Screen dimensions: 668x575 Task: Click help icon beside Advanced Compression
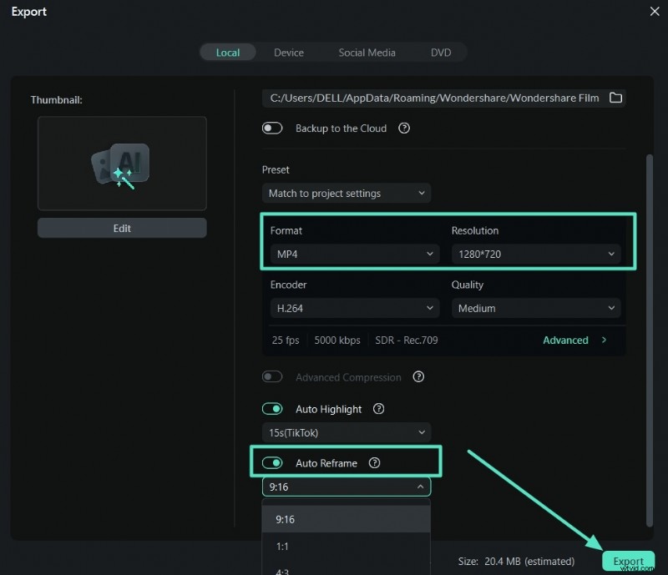point(418,377)
